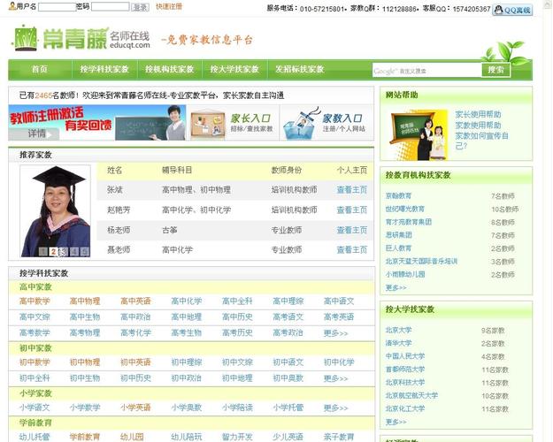This screenshot has width=553, height=442.
Task: View 赵艳芳's 查看主页 link
Action: click(352, 210)
